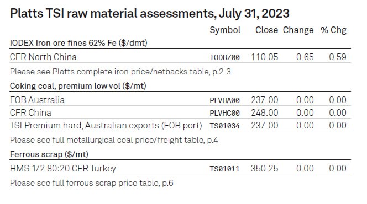Click the Coking coal premium low vol heading
Image resolution: width=367 pixels, height=204 pixels.
[x=78, y=86]
